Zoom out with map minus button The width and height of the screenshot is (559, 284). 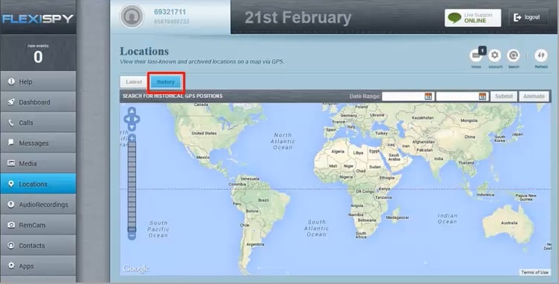[x=132, y=236]
